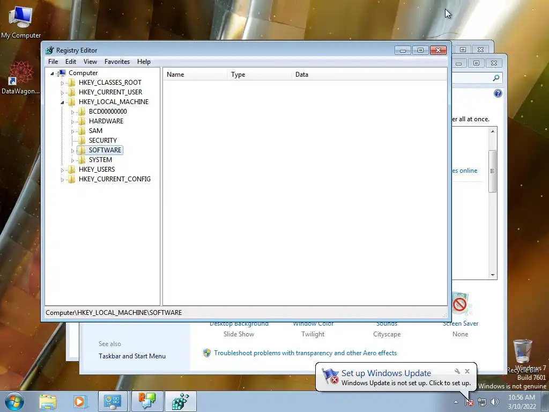This screenshot has width=549, height=412.
Task: Open Taskbar and Start Menu link
Action: point(132,356)
